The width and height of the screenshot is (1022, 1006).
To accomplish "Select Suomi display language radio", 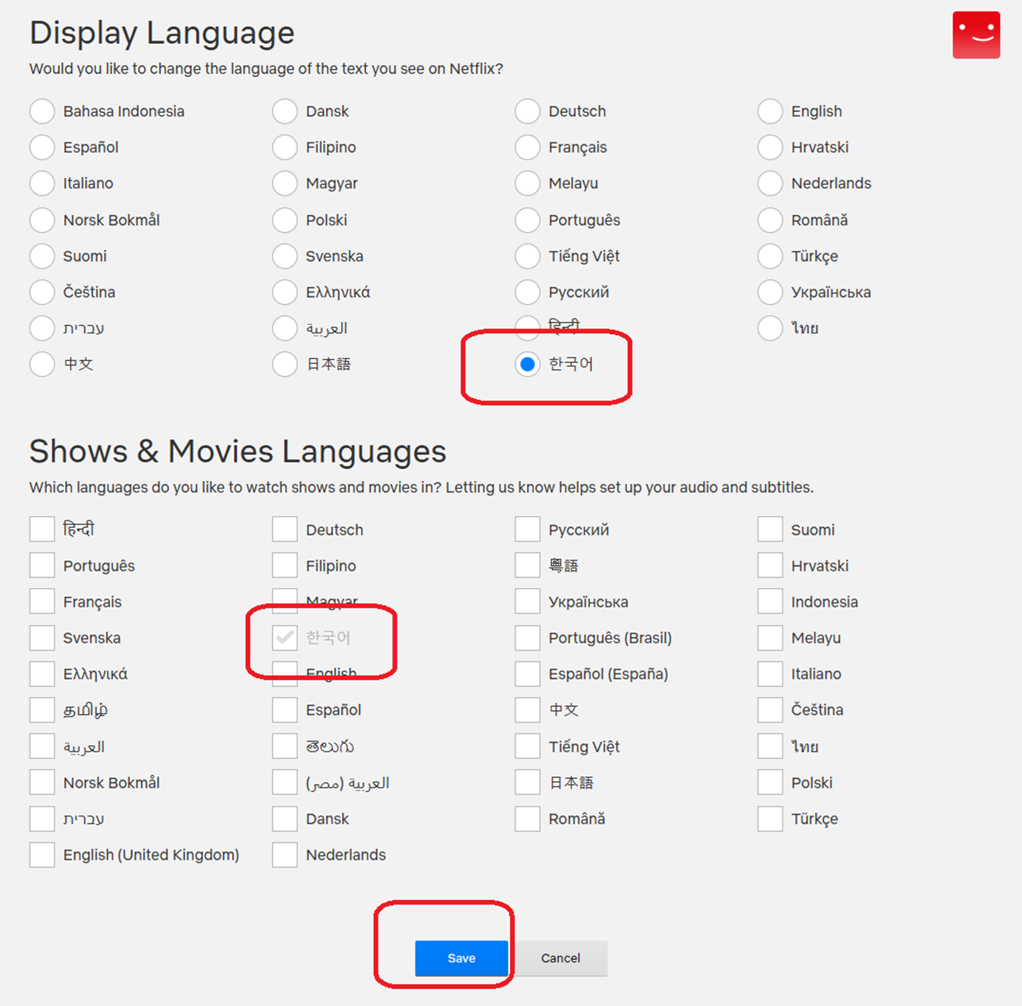I will (x=42, y=256).
